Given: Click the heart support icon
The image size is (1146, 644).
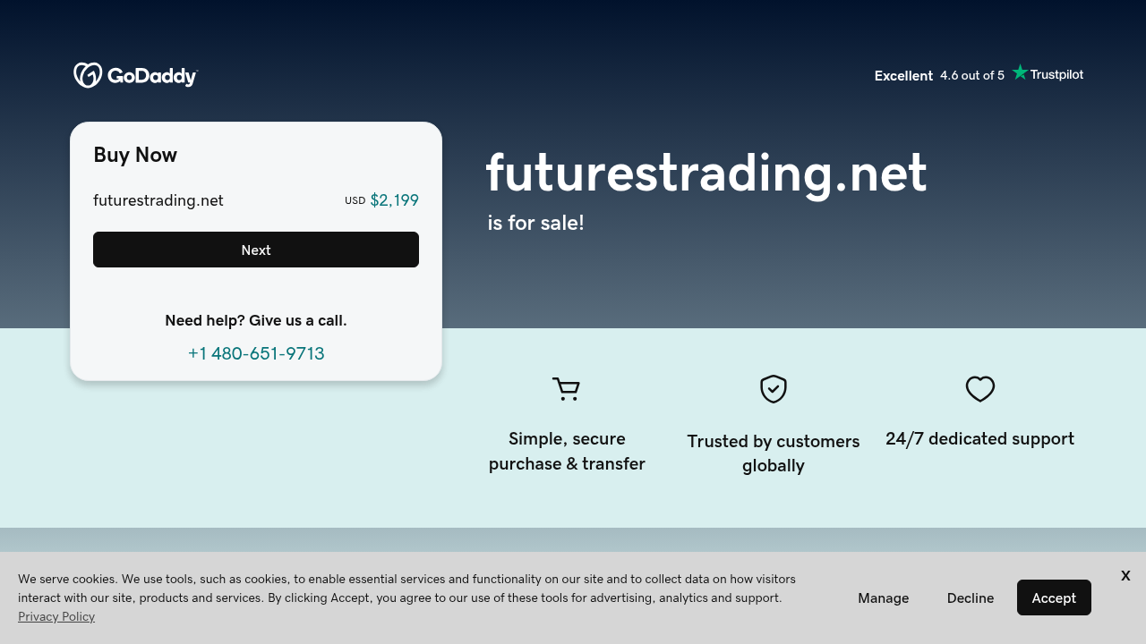Looking at the screenshot, I should (x=980, y=389).
